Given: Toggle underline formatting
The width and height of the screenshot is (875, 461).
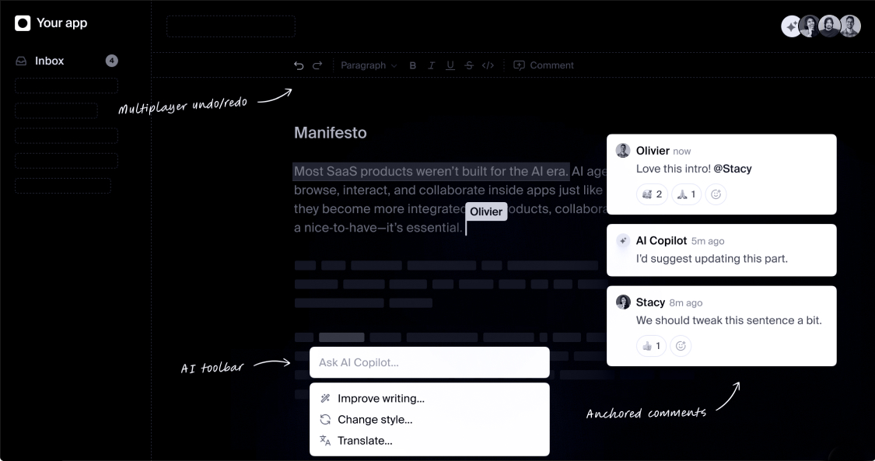Looking at the screenshot, I should [x=450, y=66].
